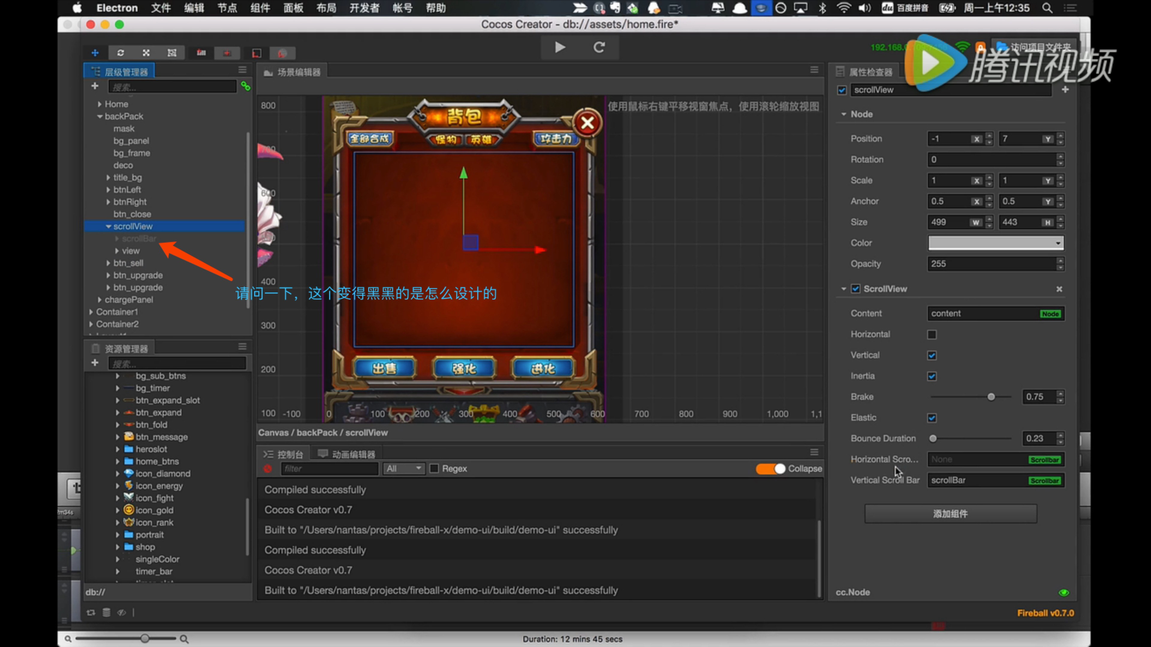Click the 添加组件 button
Viewport: 1151px width, 647px height.
(x=950, y=514)
